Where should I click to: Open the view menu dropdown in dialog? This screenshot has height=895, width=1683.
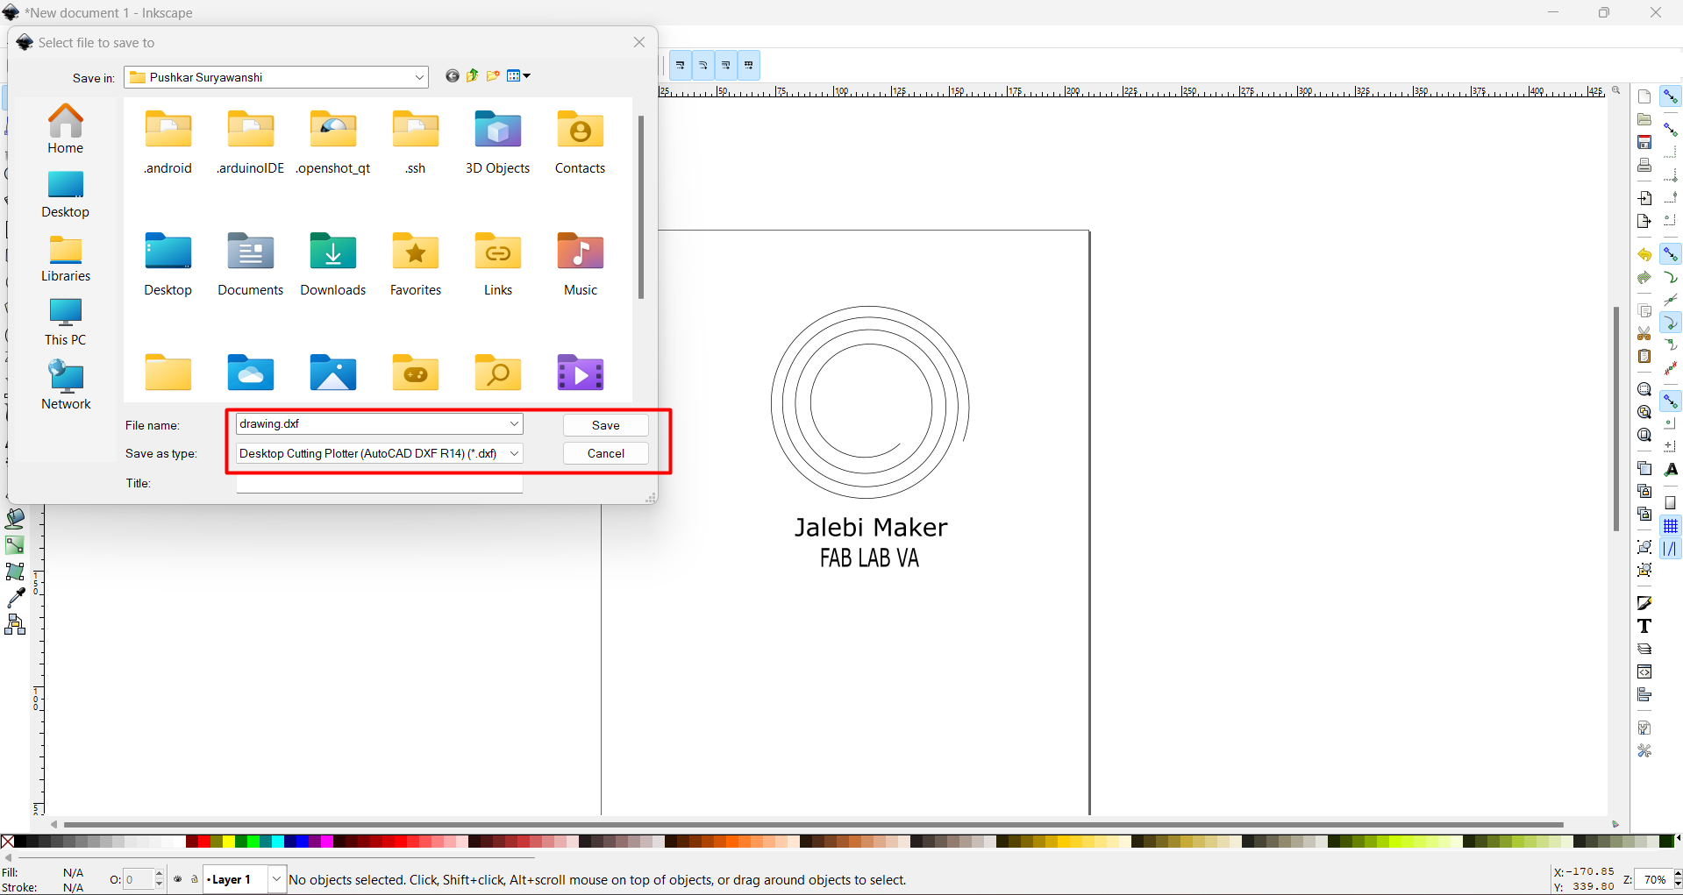[x=519, y=76]
